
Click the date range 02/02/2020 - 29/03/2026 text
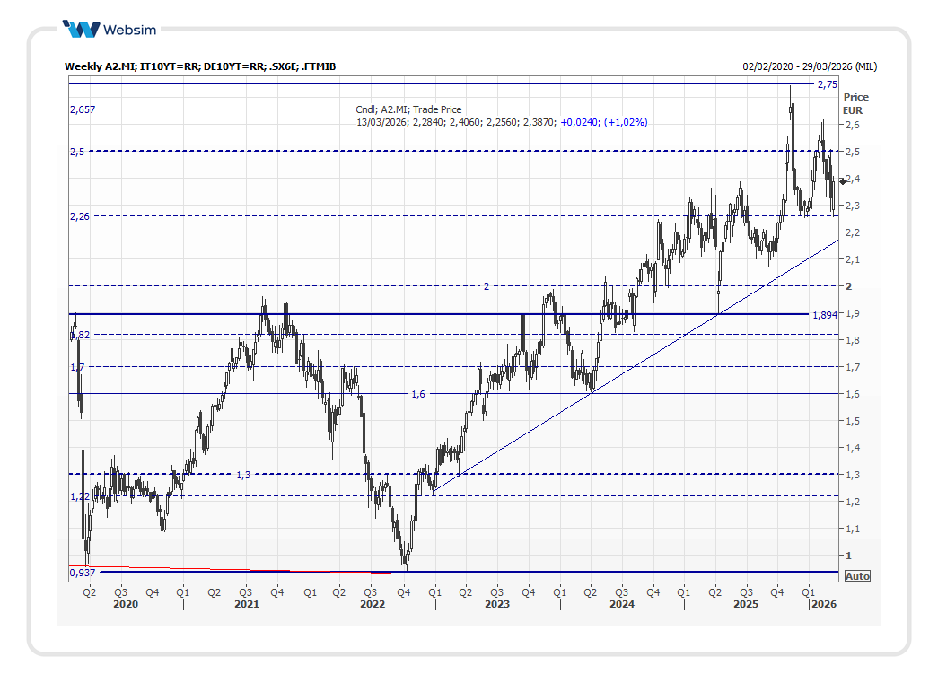click(x=810, y=66)
